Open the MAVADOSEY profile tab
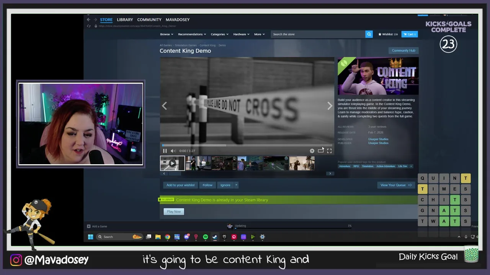Viewport: 490px width, 275px height. pyautogui.click(x=178, y=19)
